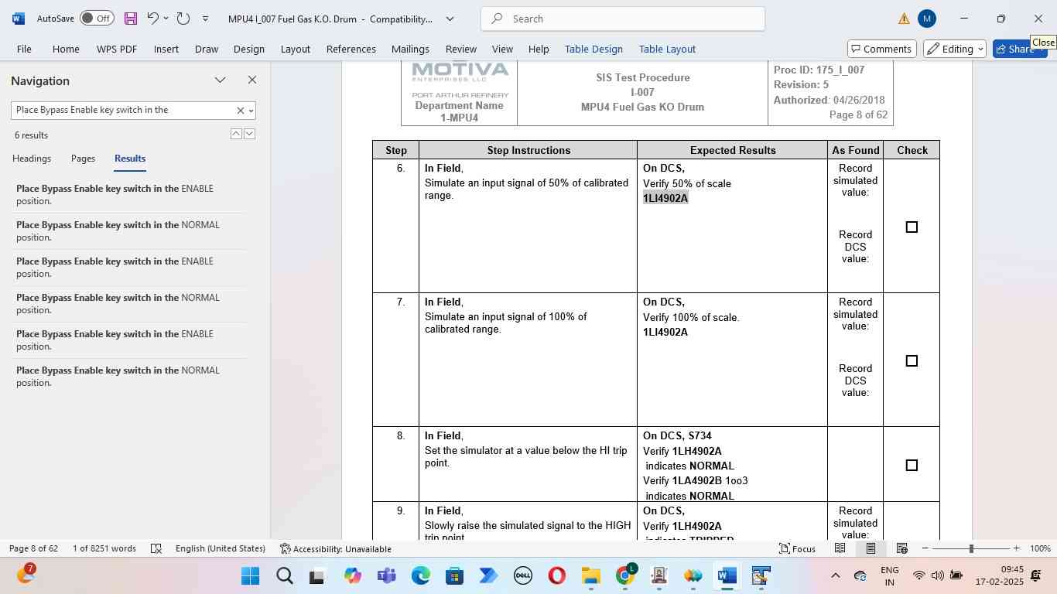1057x594 pixels.
Task: Open Microsoft Edge from taskbar
Action: [x=420, y=576]
